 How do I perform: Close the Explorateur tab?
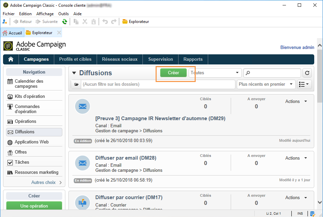[x=59, y=33]
